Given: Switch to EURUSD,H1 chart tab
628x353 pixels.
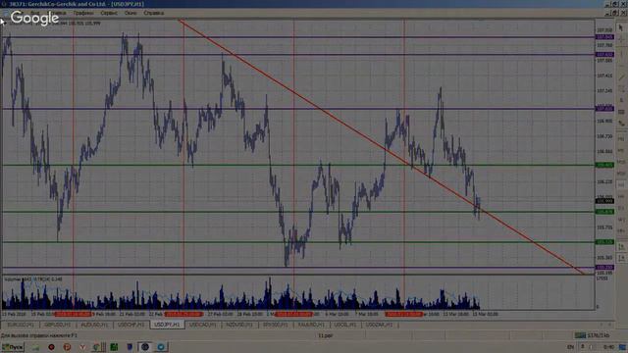Looking at the screenshot, I should 21,325.
